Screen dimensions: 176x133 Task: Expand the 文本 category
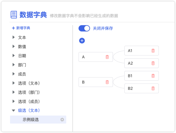point(13,37)
